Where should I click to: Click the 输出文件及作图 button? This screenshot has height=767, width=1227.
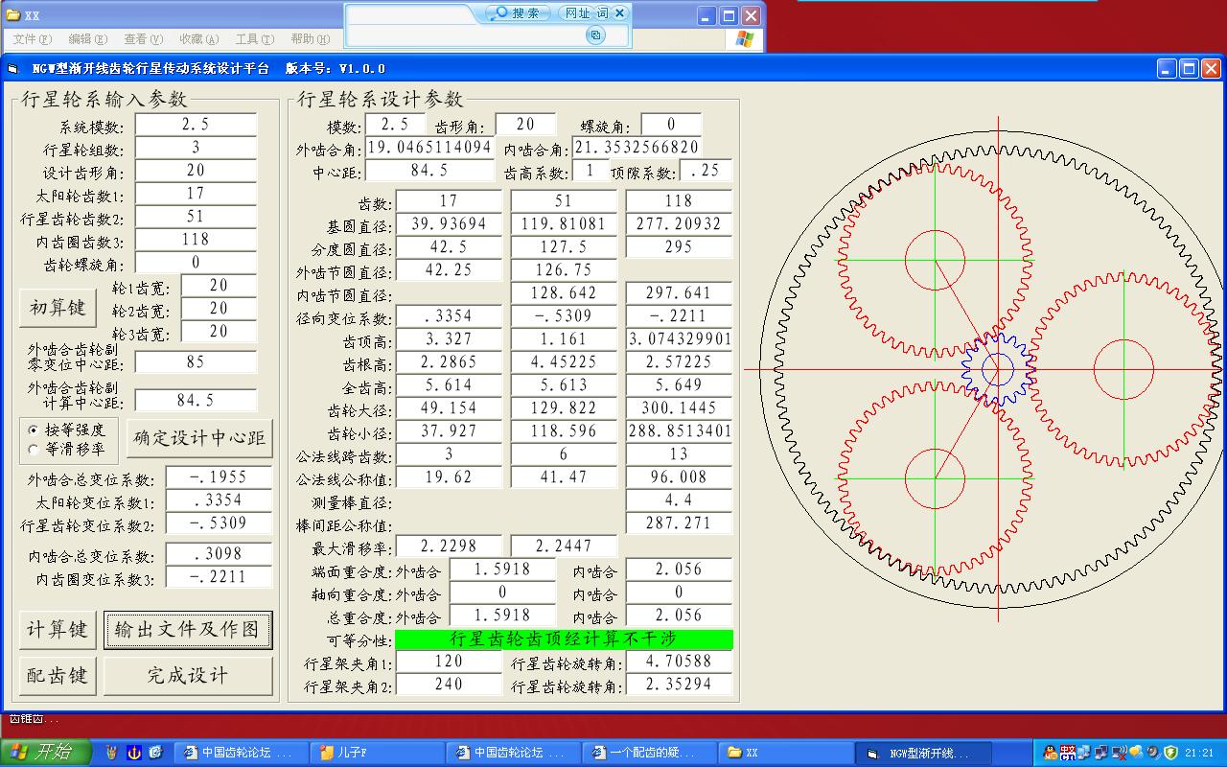point(187,630)
